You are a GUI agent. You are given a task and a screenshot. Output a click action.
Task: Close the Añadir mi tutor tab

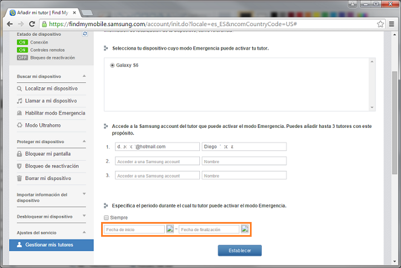point(74,12)
